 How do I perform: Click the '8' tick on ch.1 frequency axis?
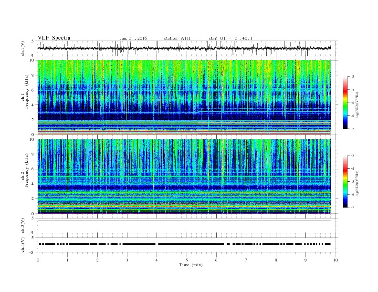pos(33,75)
